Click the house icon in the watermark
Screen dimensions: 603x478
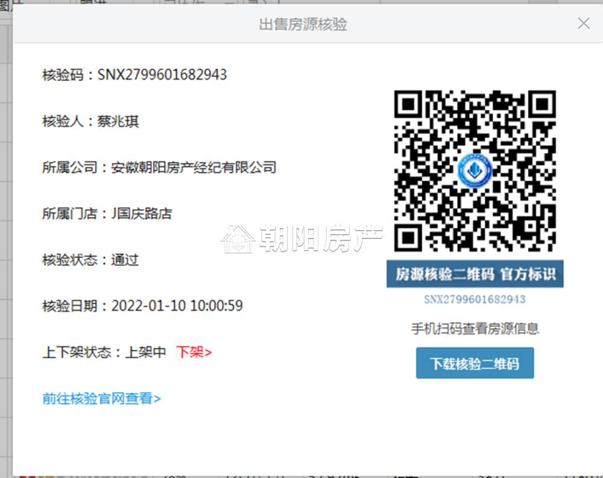point(238,239)
